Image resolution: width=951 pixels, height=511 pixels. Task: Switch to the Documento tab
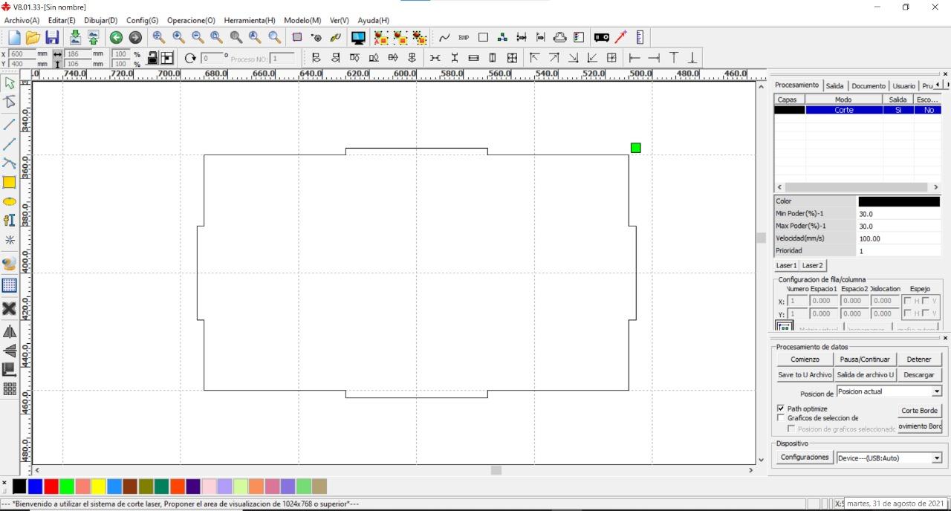(x=869, y=86)
